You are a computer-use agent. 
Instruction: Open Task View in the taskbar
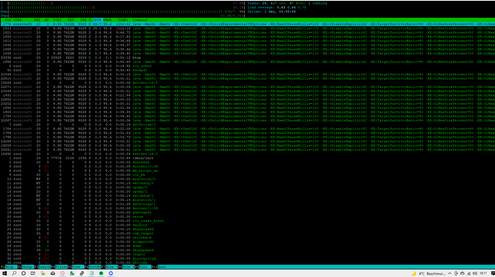tap(33, 273)
